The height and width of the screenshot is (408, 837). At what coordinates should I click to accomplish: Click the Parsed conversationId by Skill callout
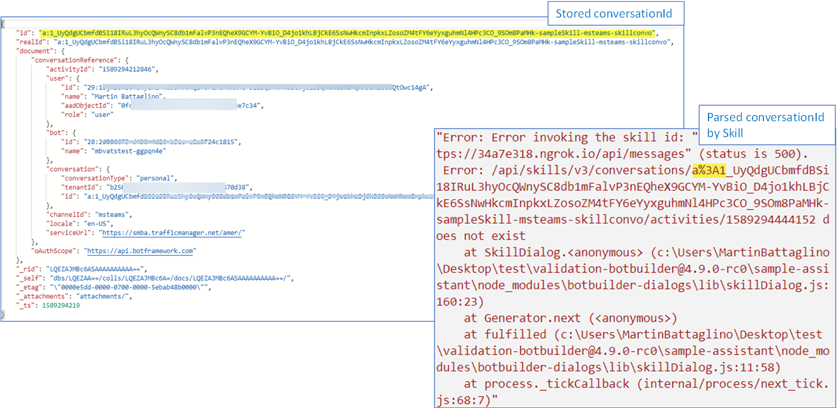(767, 125)
